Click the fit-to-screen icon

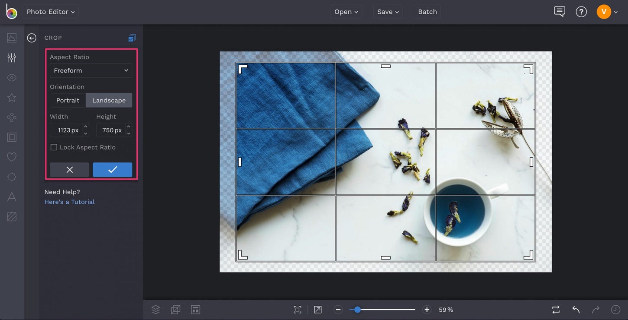click(x=297, y=309)
